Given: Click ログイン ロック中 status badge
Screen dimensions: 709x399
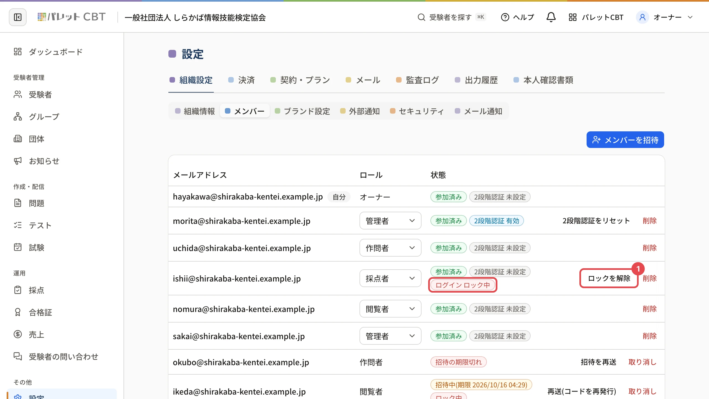Looking at the screenshot, I should (463, 285).
